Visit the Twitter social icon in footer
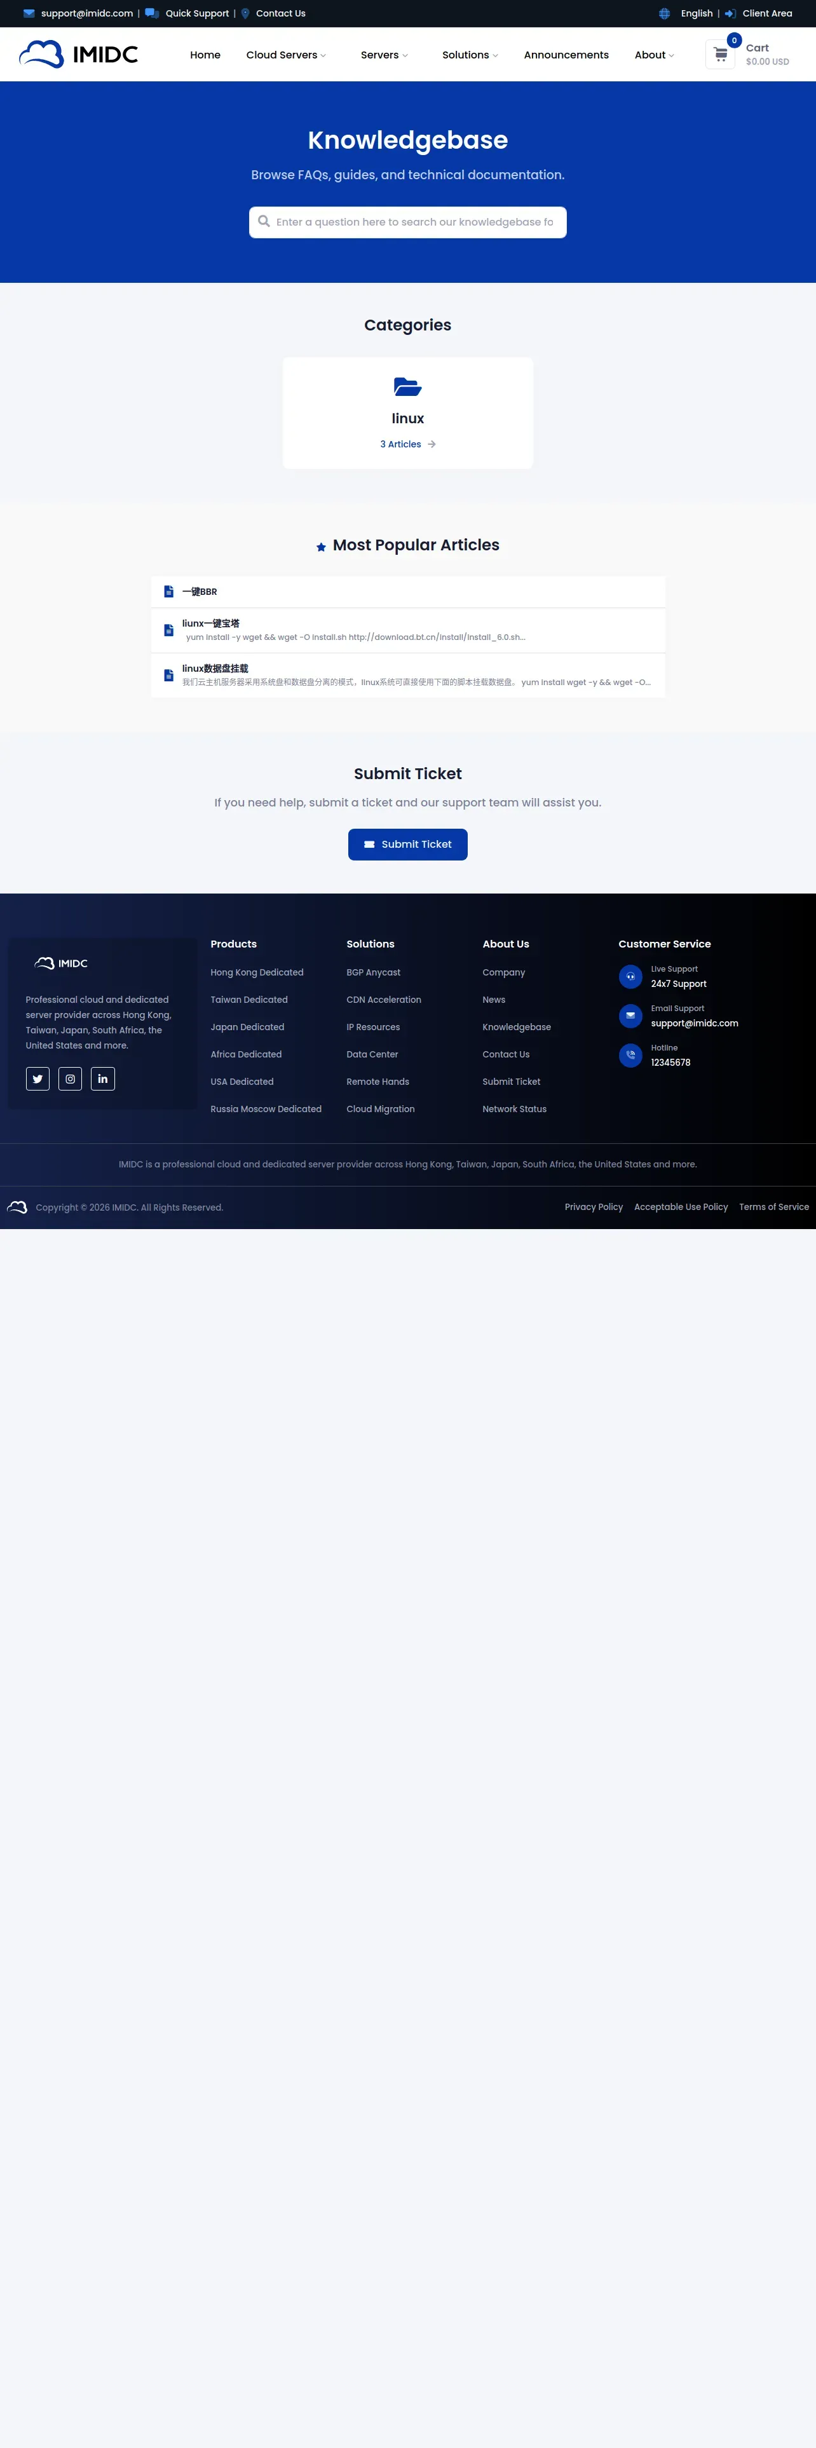 coord(38,1078)
